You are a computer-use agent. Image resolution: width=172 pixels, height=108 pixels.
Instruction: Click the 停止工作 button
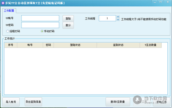coord(142,102)
